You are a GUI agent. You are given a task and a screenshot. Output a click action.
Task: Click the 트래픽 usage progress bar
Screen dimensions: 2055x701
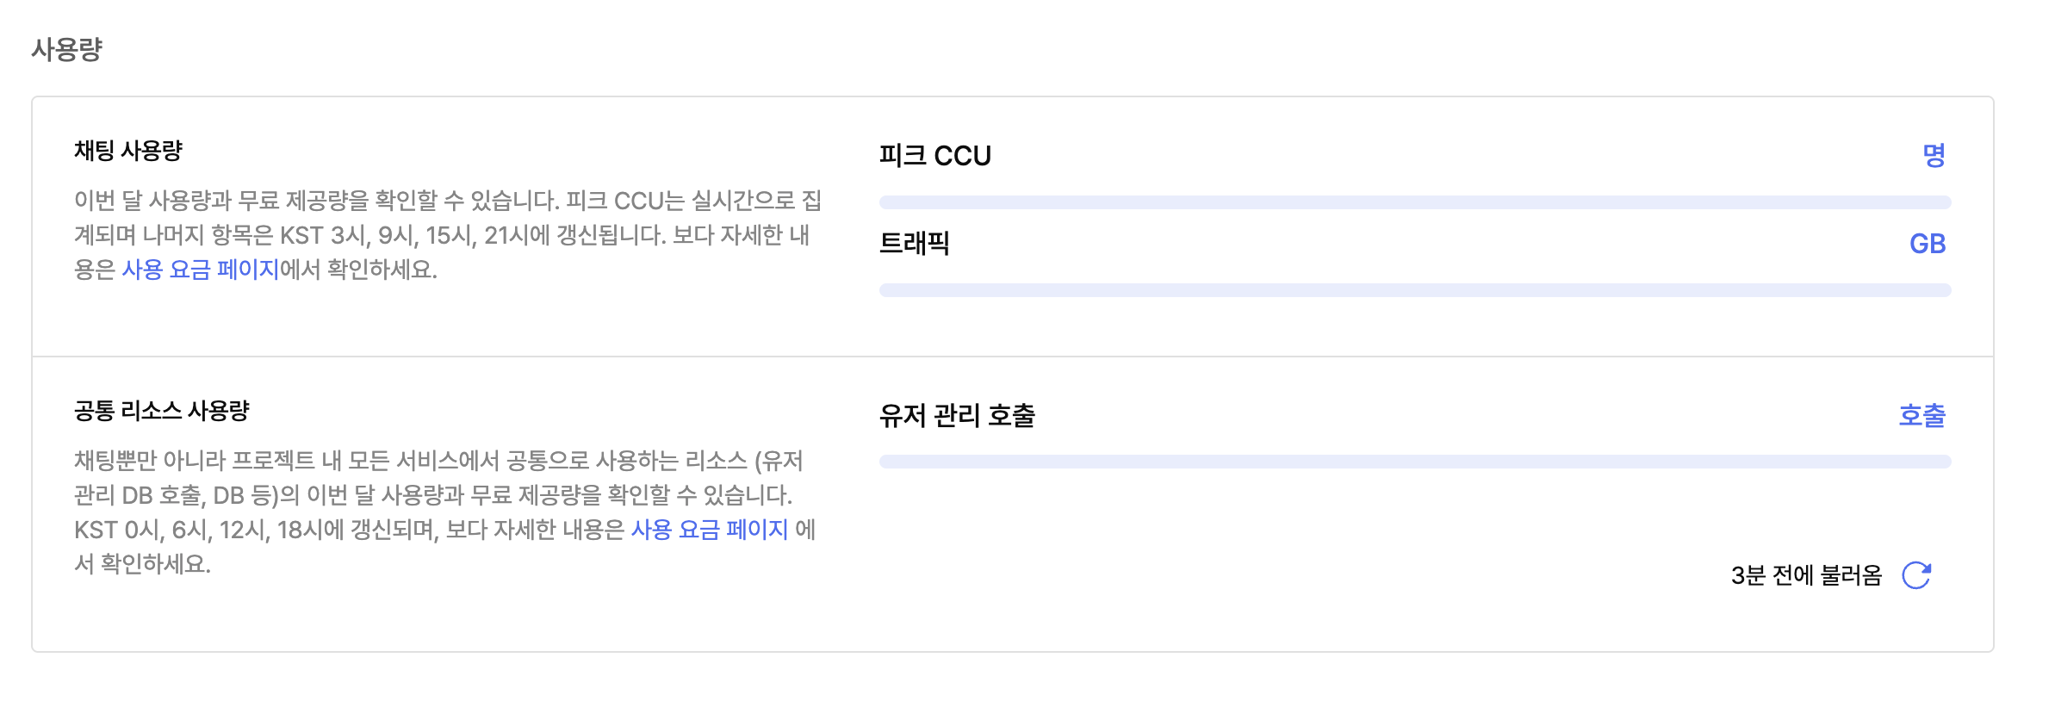pos(1414,290)
